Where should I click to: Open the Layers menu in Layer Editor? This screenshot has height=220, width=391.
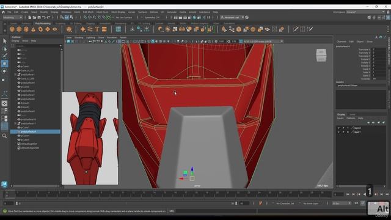tap(340, 118)
